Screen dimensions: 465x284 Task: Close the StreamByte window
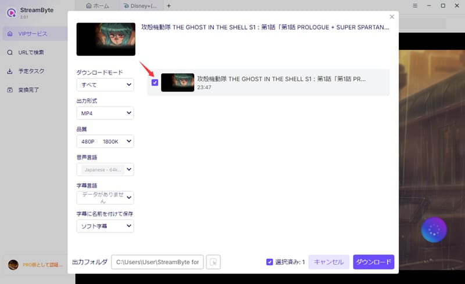pyautogui.click(x=457, y=6)
